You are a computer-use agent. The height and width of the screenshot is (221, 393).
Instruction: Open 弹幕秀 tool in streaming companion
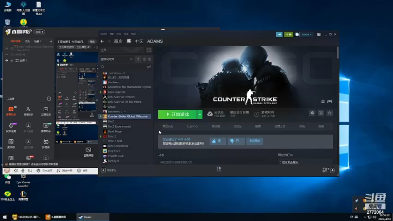[x=46, y=144]
